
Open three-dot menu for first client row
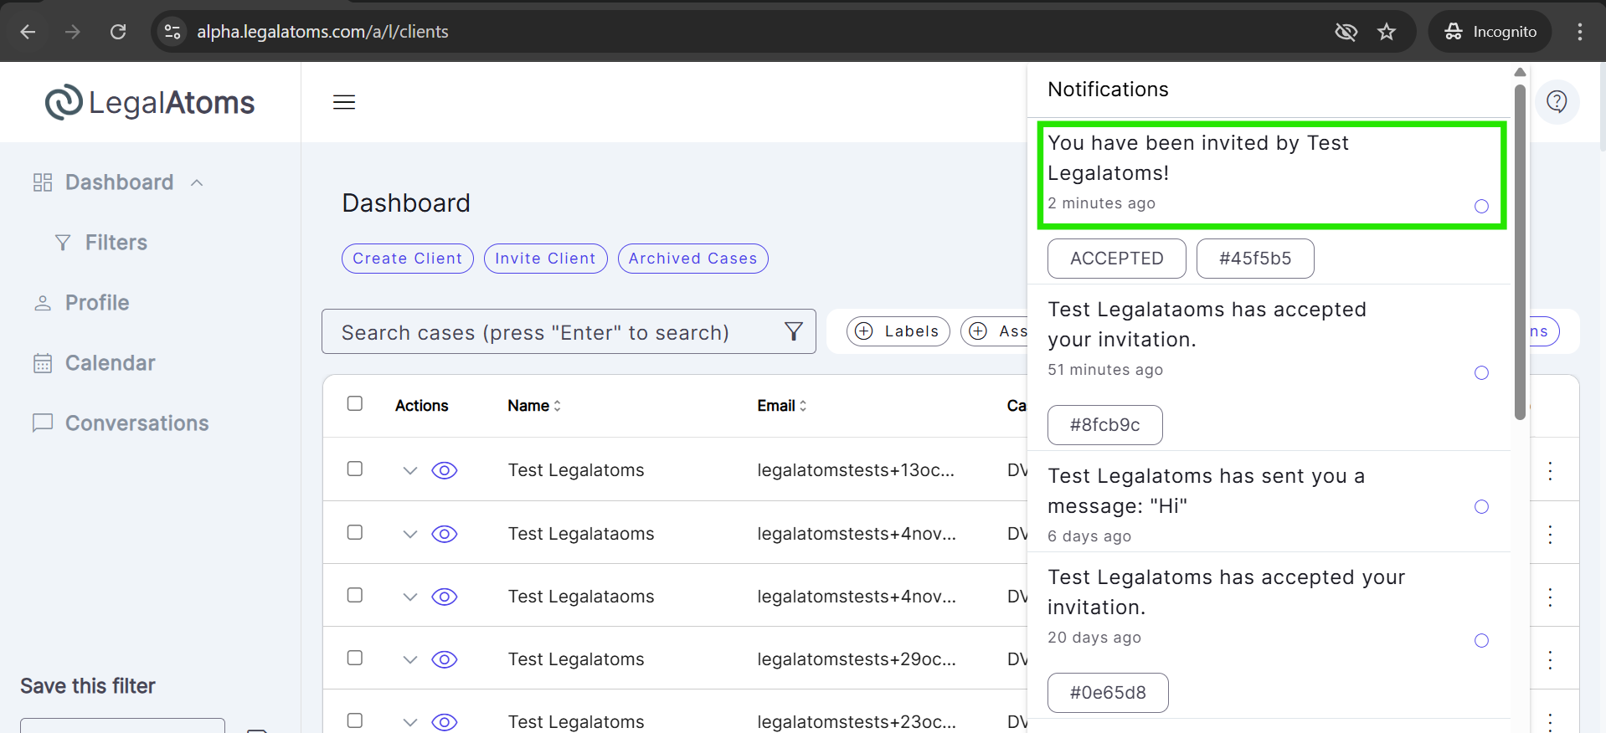click(1550, 471)
